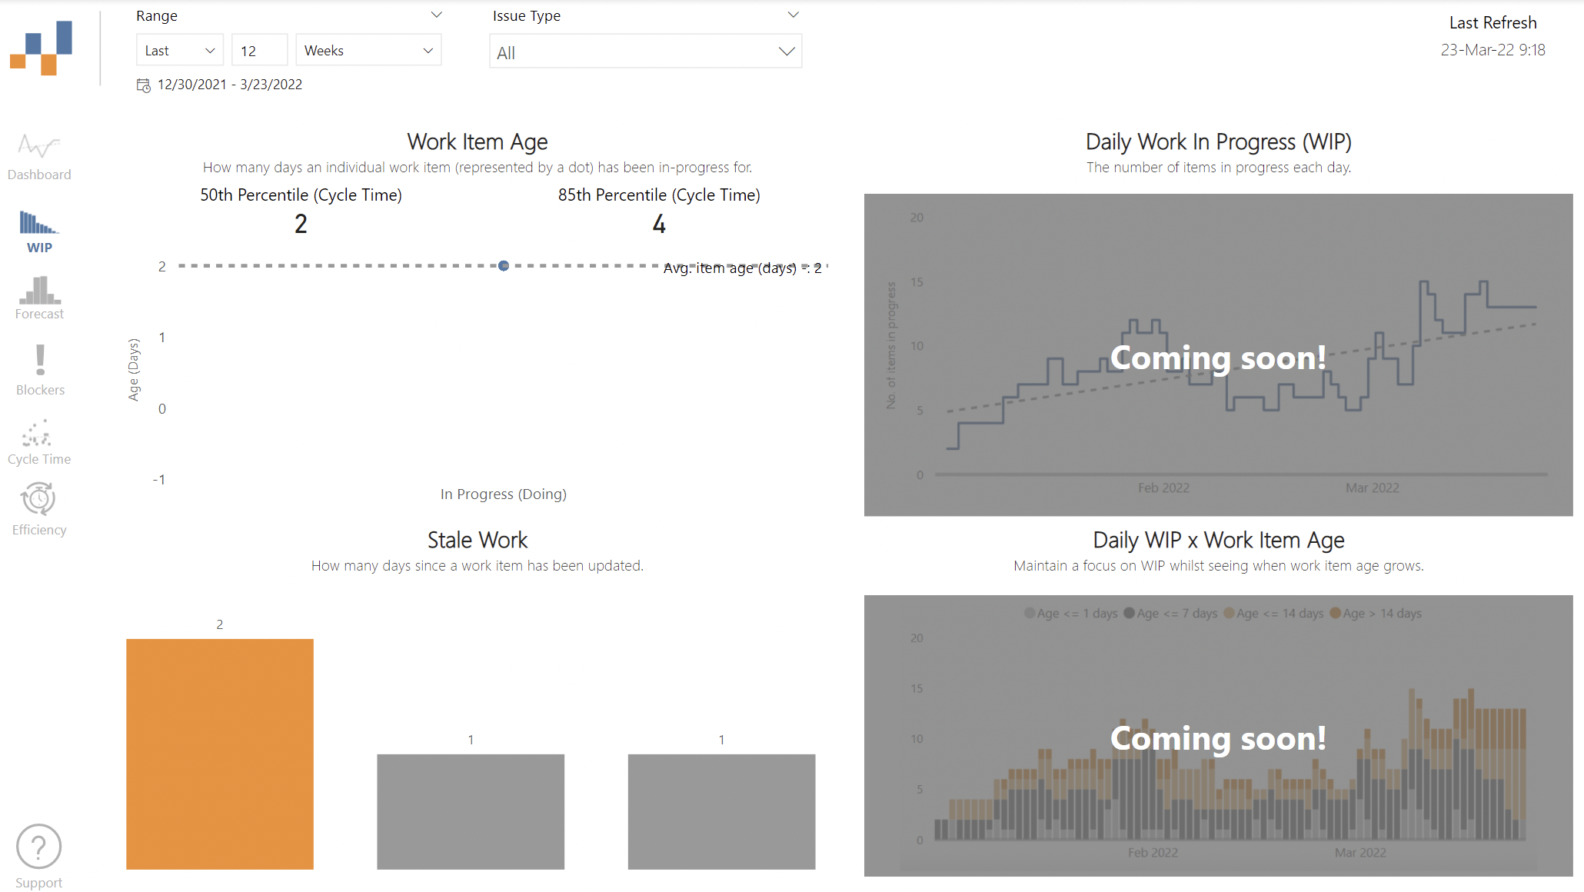Open the Weeks unit dropdown

pos(368,49)
